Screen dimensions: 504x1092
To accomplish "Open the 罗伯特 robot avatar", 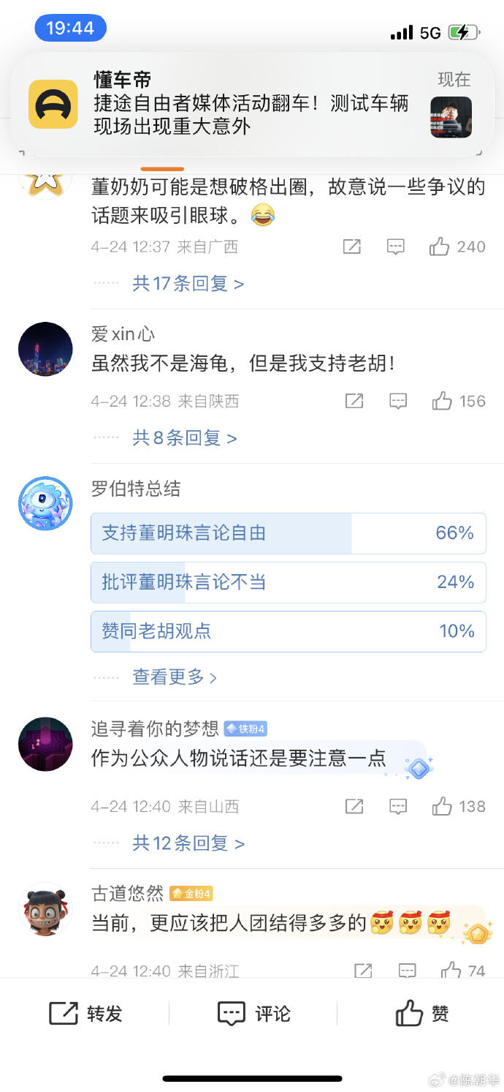I will [x=45, y=503].
